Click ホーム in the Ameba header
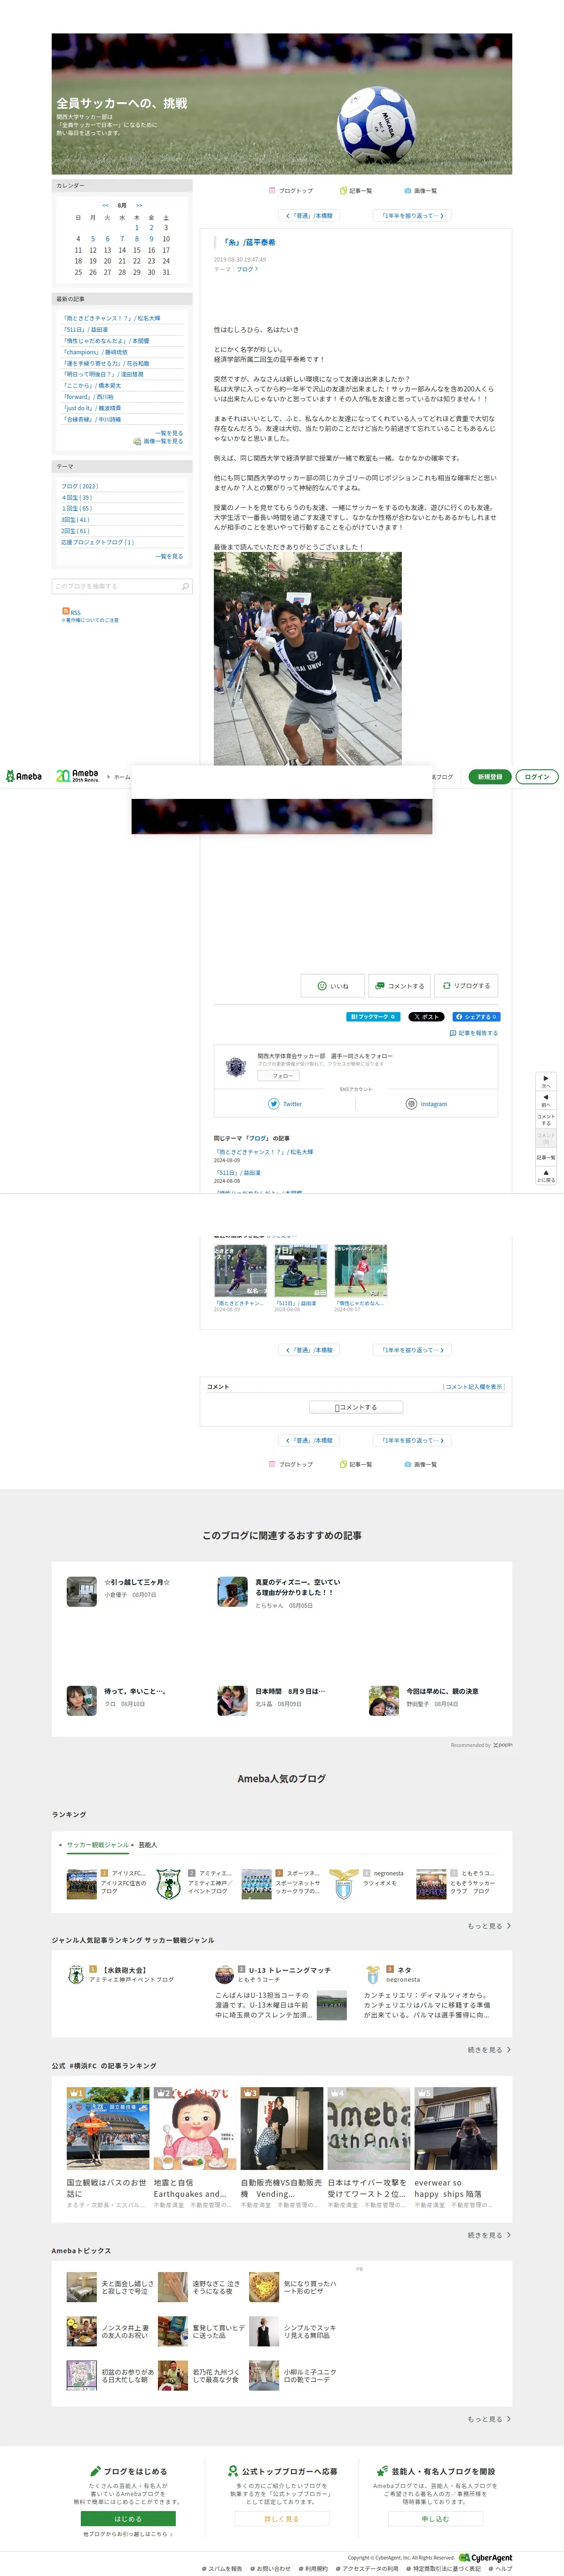The image size is (564, 2576). coord(122,777)
